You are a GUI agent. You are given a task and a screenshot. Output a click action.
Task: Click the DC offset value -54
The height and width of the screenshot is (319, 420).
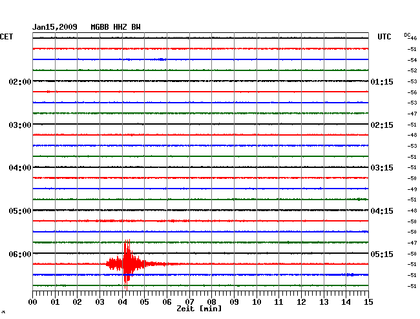pyautogui.click(x=412, y=60)
